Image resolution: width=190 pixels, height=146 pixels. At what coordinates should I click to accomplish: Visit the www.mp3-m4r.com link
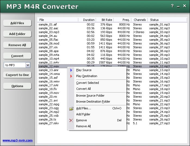point(17,140)
